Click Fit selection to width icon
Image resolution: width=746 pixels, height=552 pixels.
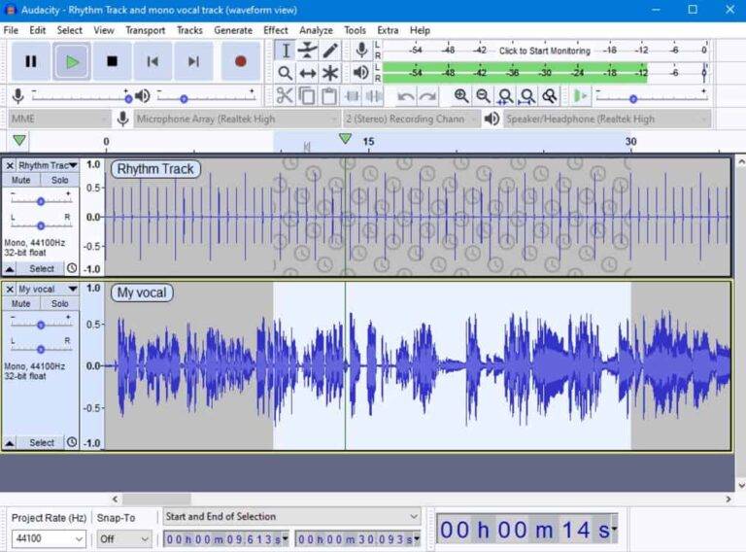pos(505,96)
